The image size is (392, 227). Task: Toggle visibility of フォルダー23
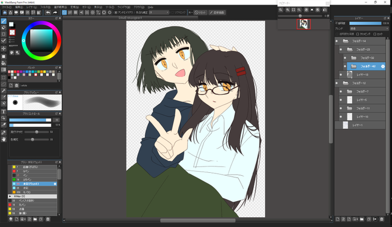pyautogui.click(x=341, y=50)
